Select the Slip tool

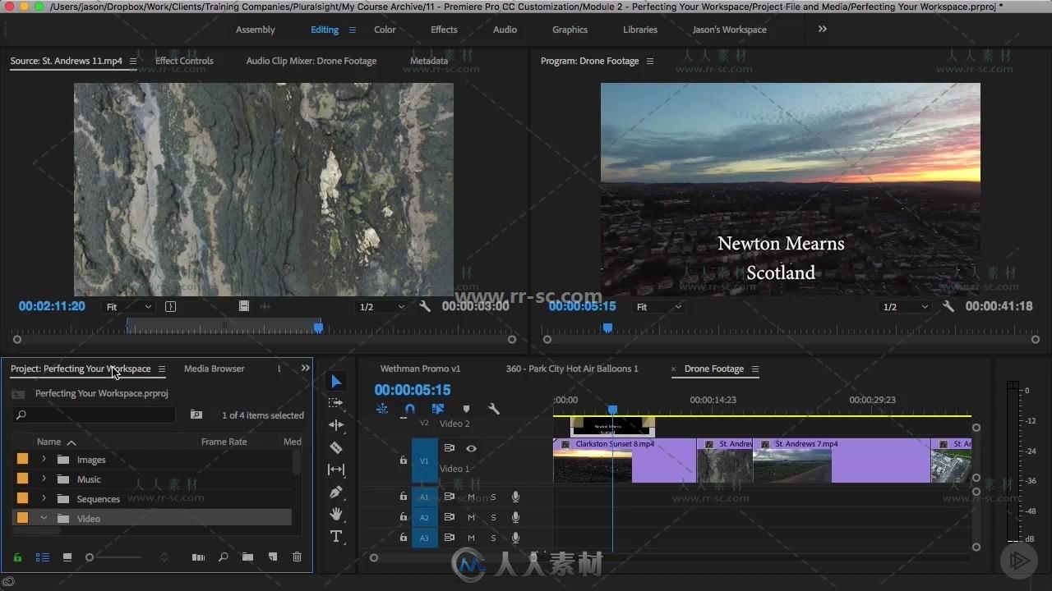(x=336, y=470)
